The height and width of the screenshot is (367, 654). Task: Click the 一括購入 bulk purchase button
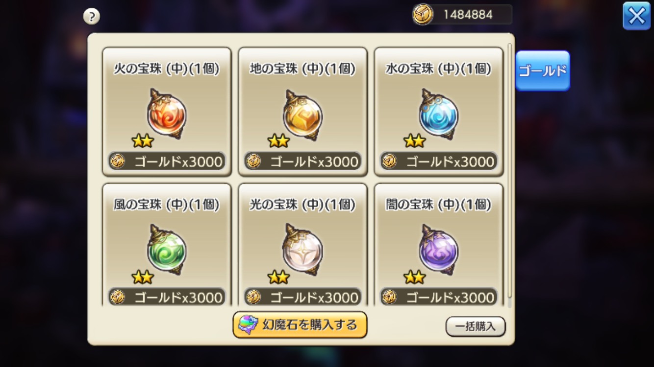coord(476,326)
